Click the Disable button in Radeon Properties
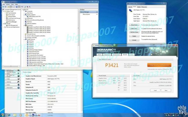 134,36
